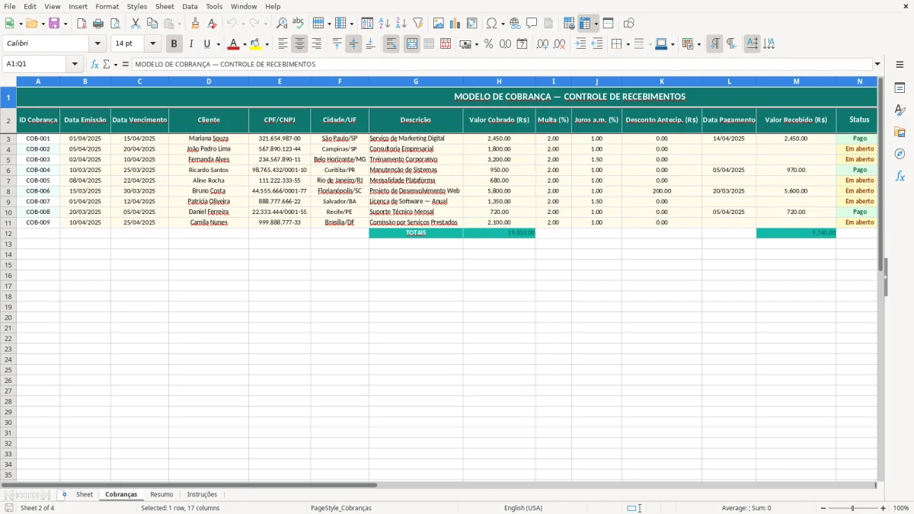Click Format as Percent icon
This screenshot has height=514, width=914.
point(488,44)
